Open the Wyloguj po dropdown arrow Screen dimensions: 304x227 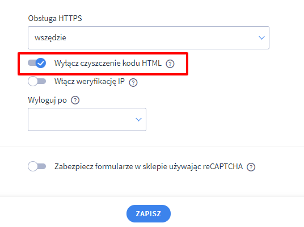[138, 120]
